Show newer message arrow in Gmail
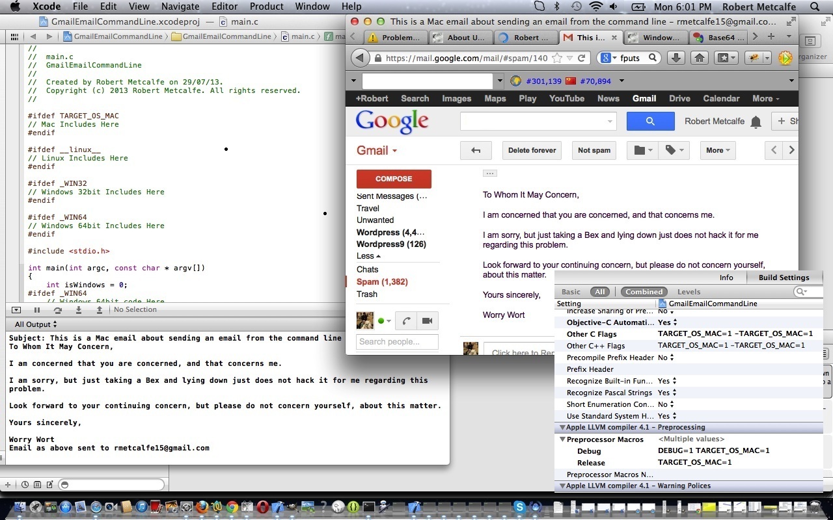The image size is (833, 520). point(774,150)
